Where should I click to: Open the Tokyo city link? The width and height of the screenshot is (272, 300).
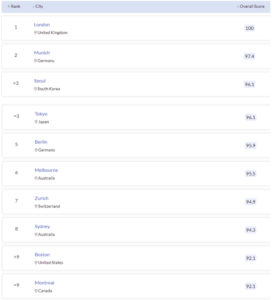(41, 114)
